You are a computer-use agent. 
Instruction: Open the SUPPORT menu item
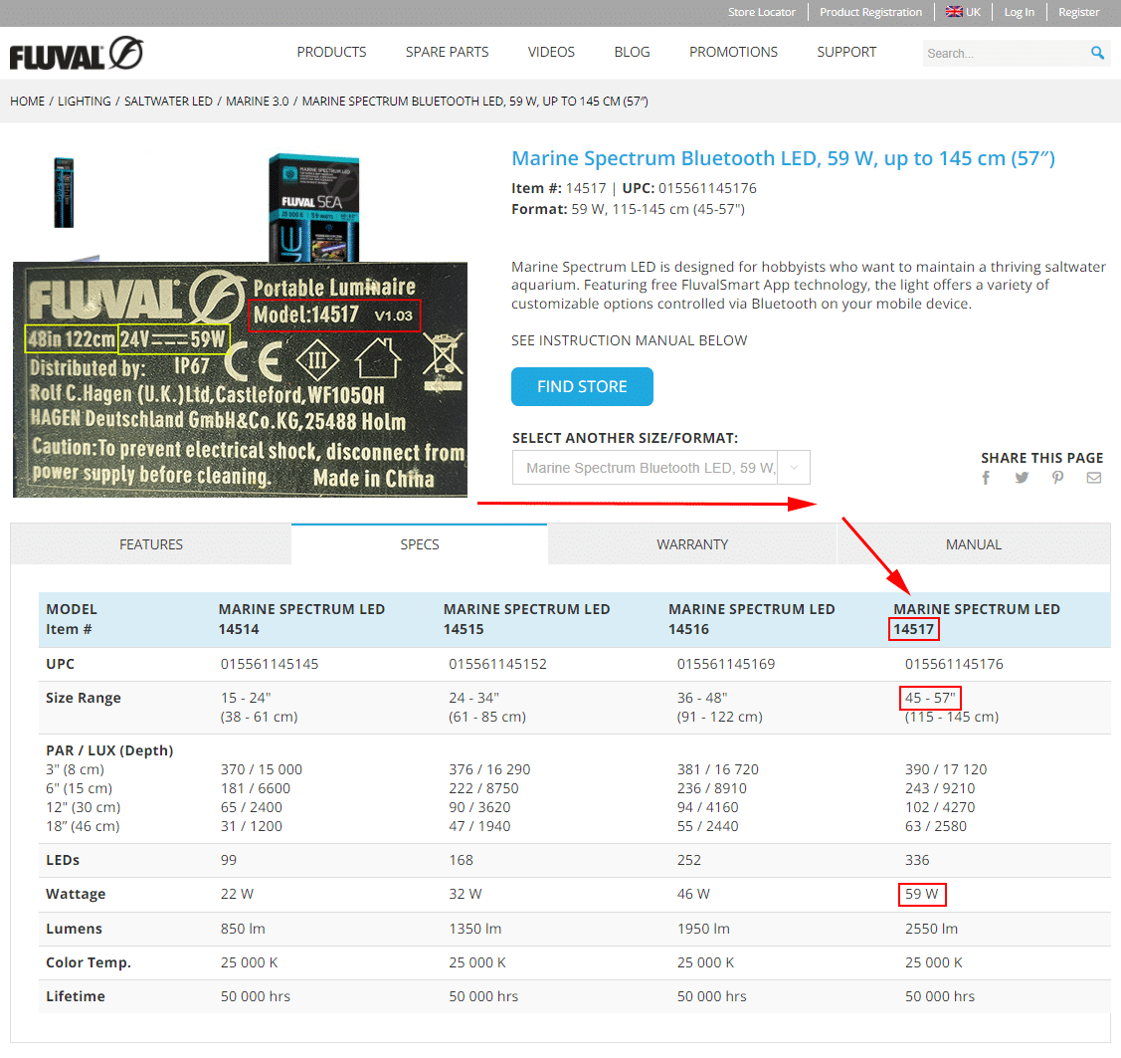(846, 52)
